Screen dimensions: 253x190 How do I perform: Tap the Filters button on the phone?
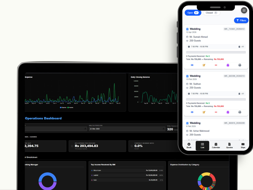tap(241, 20)
